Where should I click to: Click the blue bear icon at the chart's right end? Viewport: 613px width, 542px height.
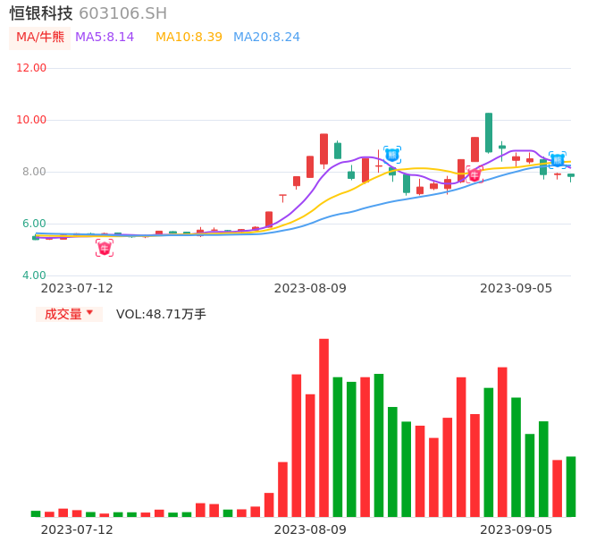coord(558,160)
